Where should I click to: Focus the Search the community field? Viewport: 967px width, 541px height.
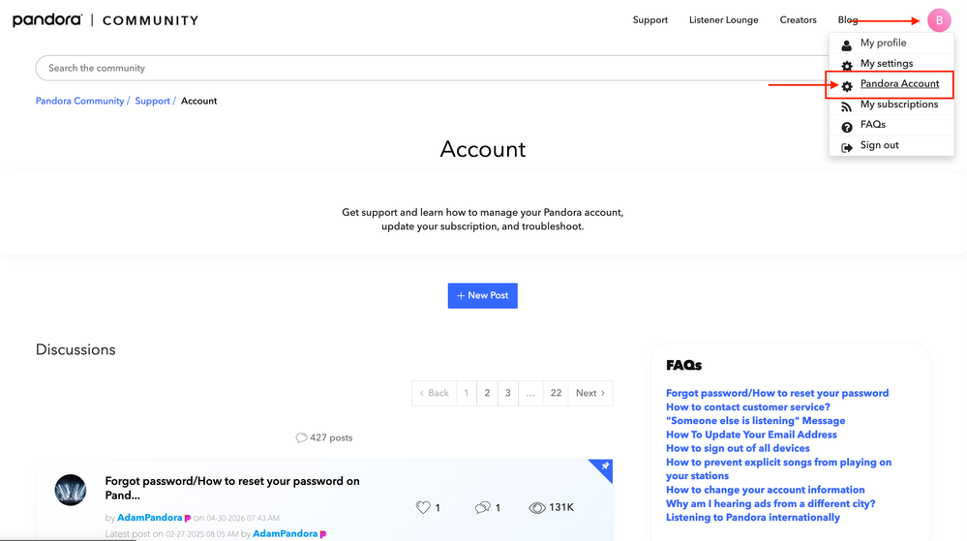click(432, 68)
